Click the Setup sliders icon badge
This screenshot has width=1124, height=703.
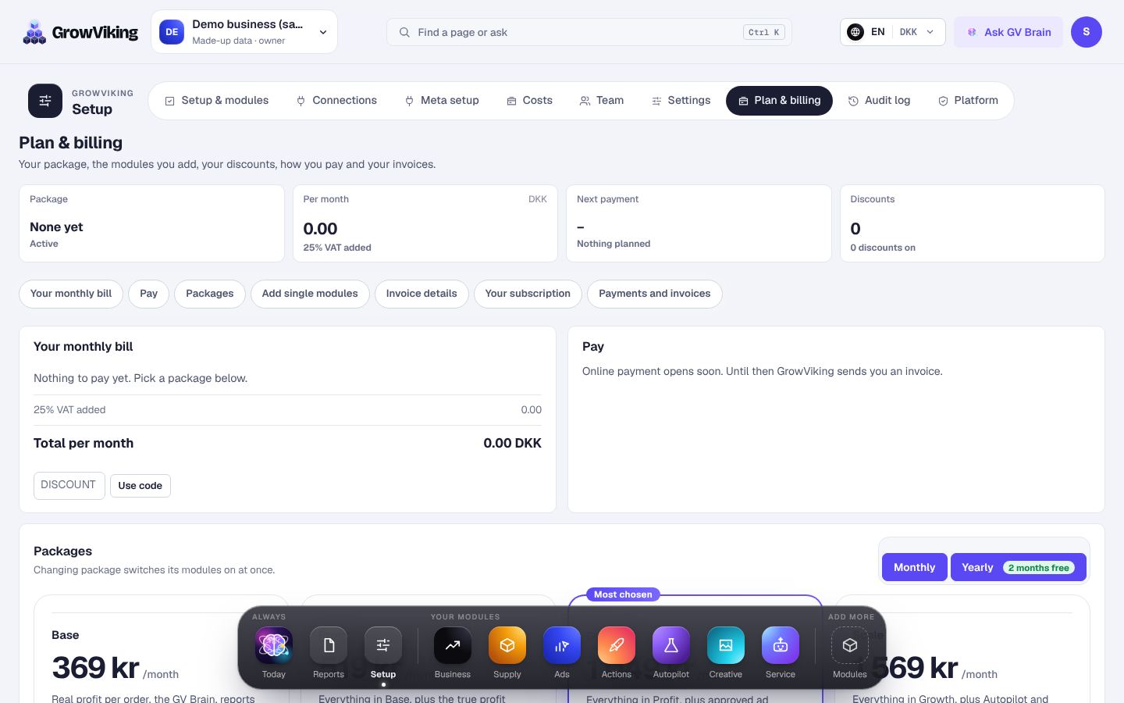(45, 101)
